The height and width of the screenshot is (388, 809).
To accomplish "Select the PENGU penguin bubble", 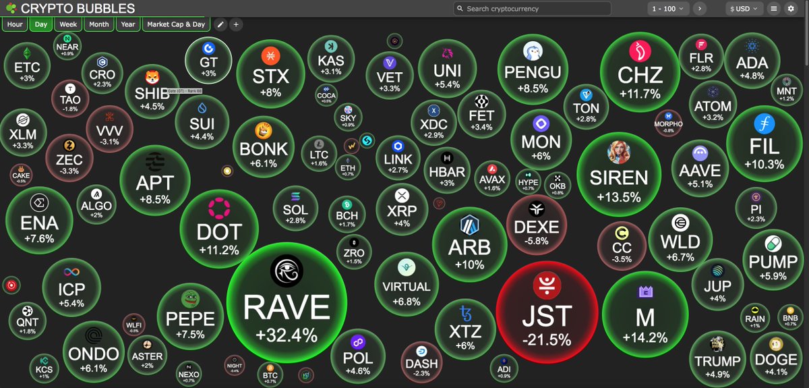I will (533, 69).
